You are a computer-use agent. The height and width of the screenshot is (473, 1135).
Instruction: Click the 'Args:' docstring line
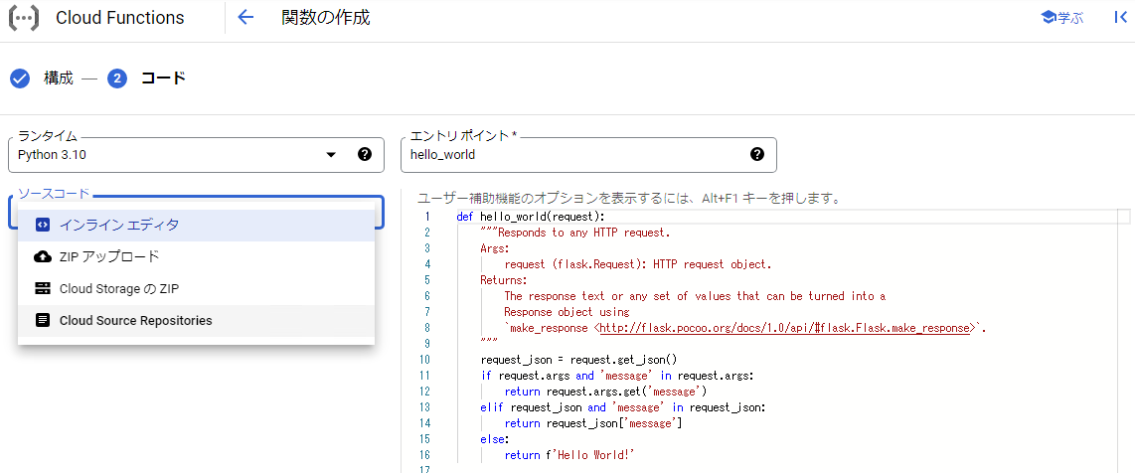point(495,248)
